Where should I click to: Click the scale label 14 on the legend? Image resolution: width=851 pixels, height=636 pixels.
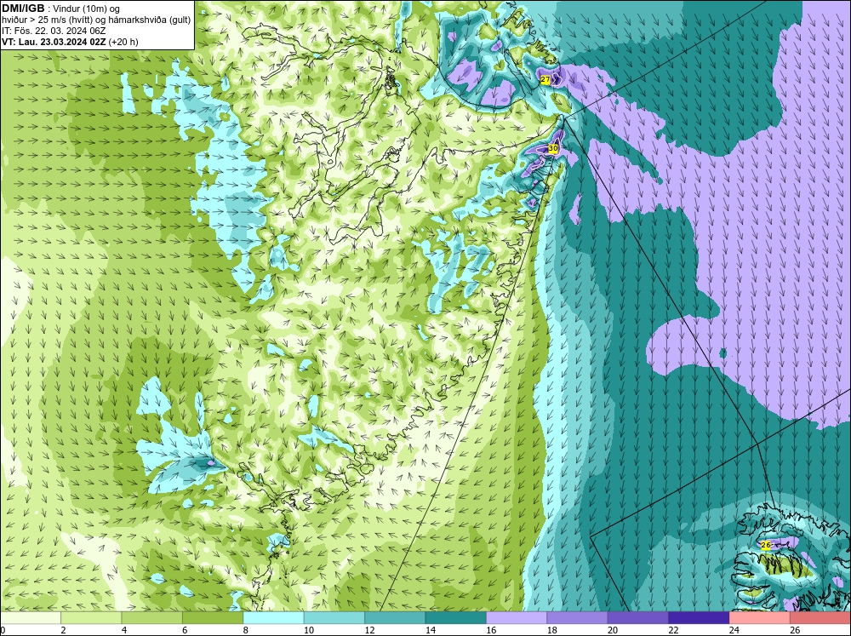(x=431, y=630)
